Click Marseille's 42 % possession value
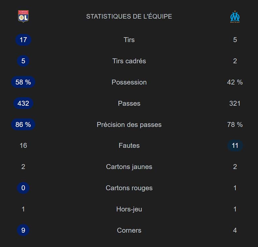This screenshot has height=247, width=258. point(235,82)
